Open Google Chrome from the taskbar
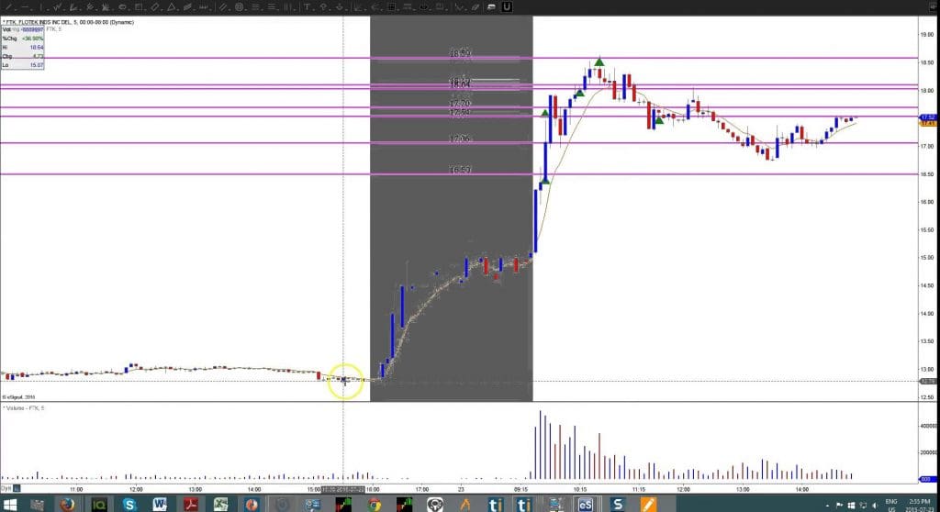Image resolution: width=940 pixels, height=512 pixels. [x=375, y=505]
